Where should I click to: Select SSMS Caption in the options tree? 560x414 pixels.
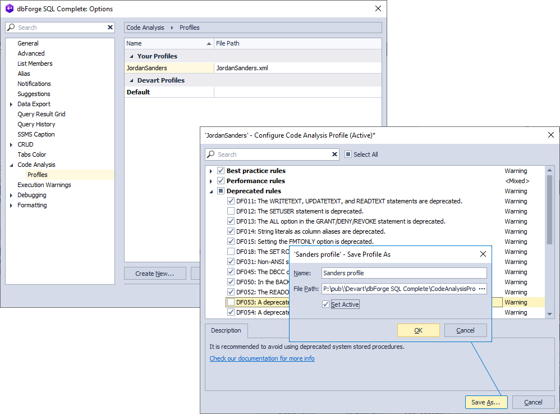pyautogui.click(x=36, y=134)
